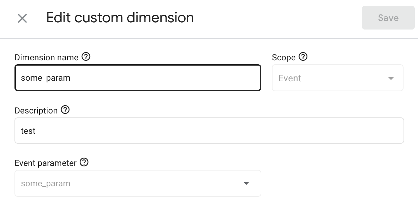The image size is (418, 204).
Task: Click the some_param event parameter value
Action: tap(45, 183)
